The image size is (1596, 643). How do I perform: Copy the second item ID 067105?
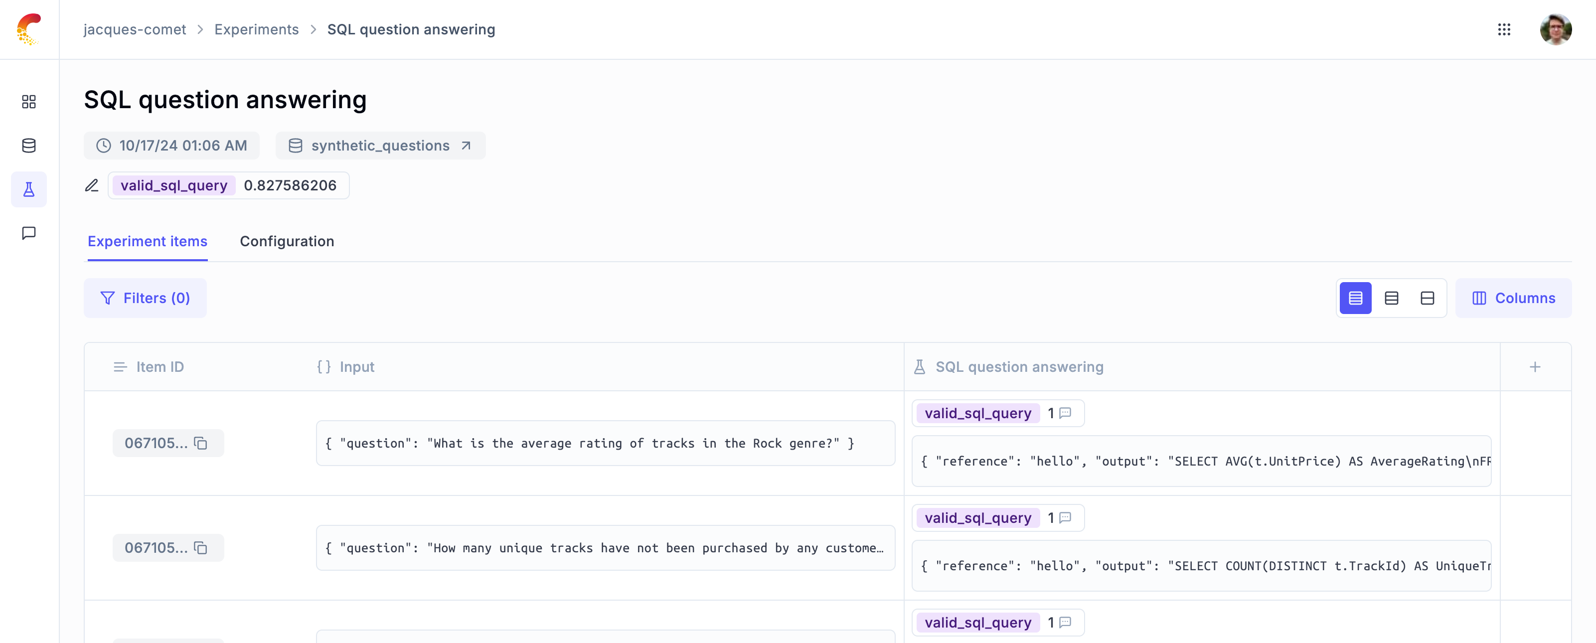(201, 548)
